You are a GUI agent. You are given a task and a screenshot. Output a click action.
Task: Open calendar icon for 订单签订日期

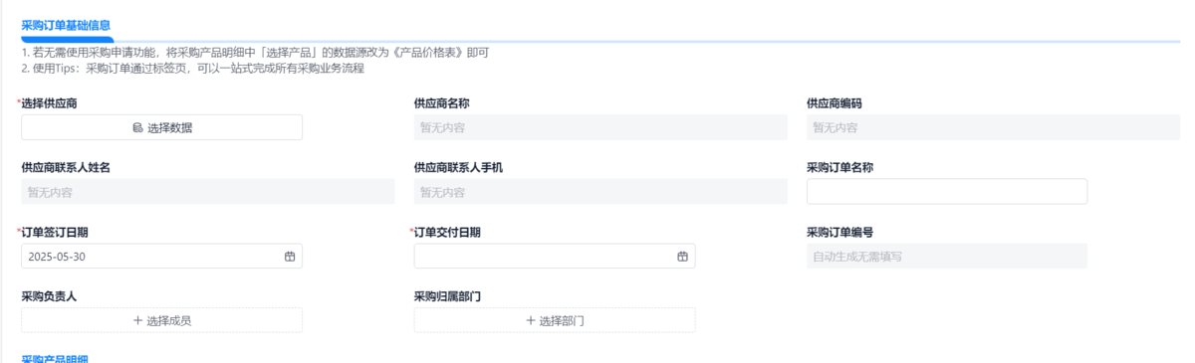(290, 256)
